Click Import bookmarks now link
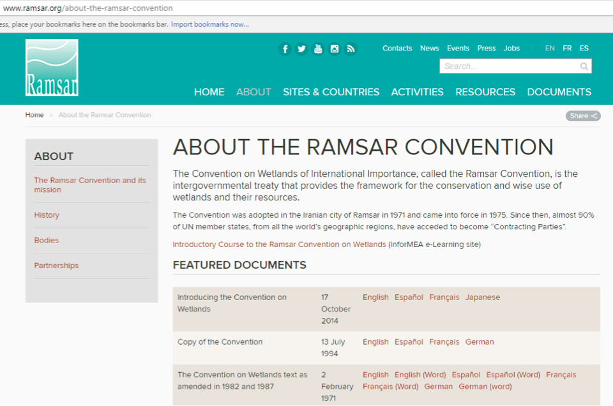613x406 pixels. point(210,24)
